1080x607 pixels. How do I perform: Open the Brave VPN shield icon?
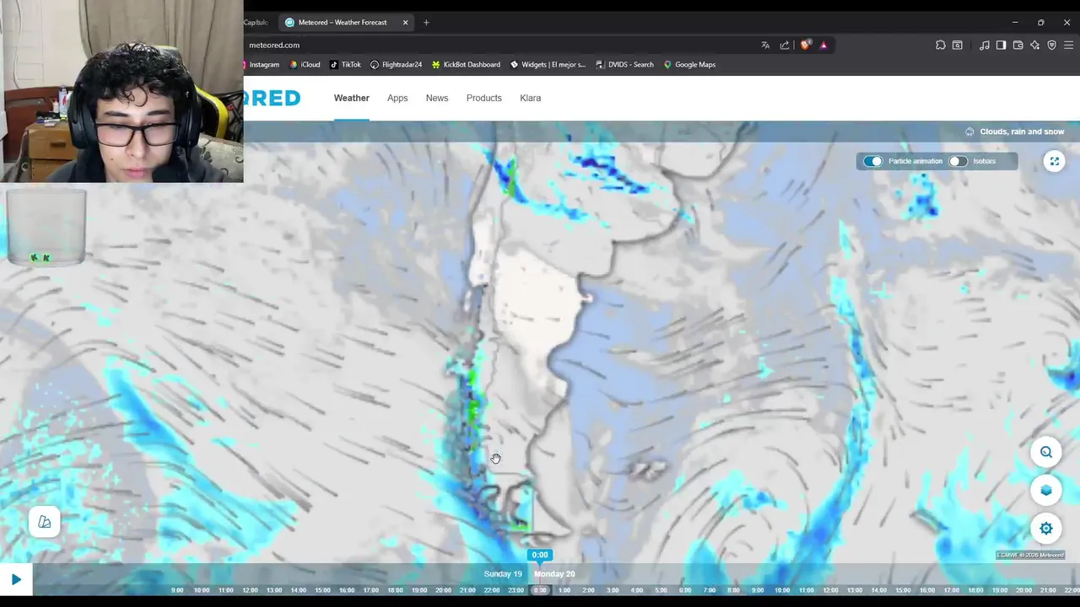click(1051, 46)
